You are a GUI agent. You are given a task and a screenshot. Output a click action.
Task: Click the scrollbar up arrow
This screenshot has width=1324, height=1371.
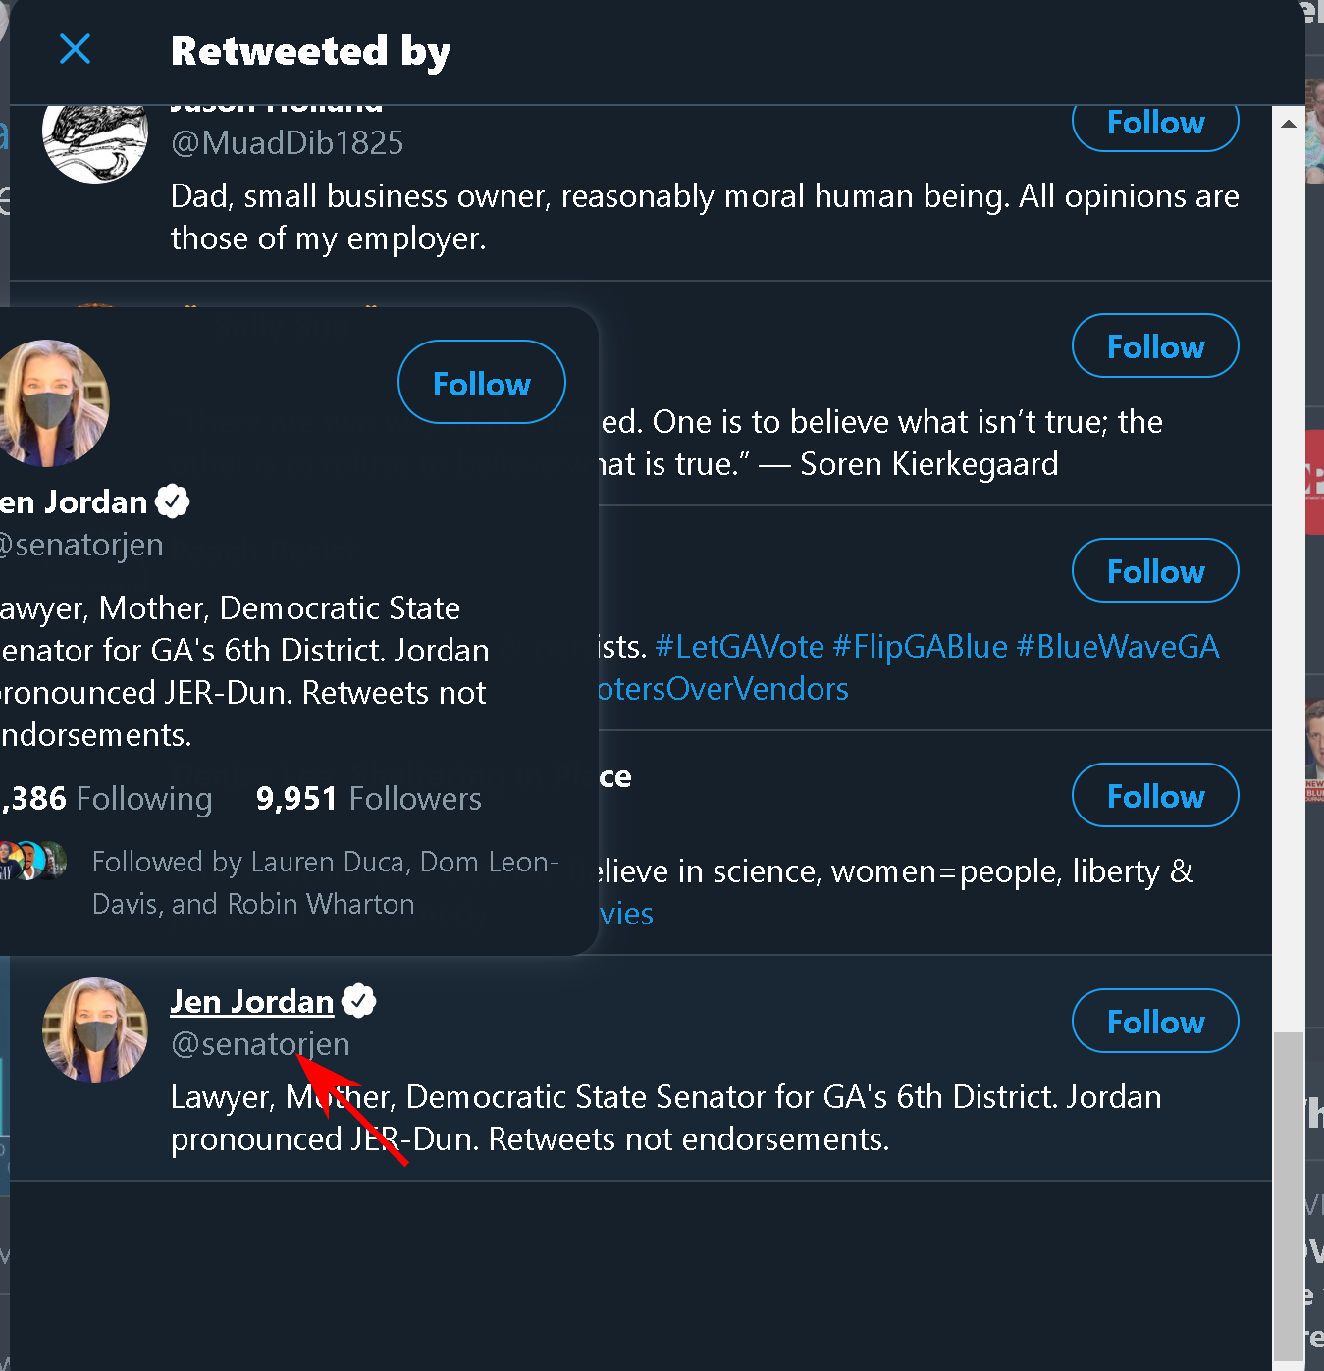[1289, 124]
